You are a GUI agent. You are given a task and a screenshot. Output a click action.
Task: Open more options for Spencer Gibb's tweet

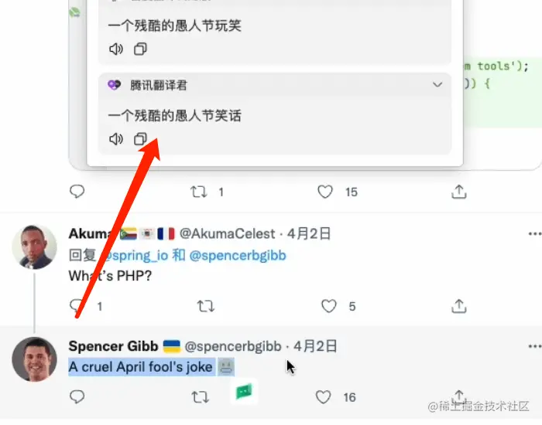coord(535,346)
